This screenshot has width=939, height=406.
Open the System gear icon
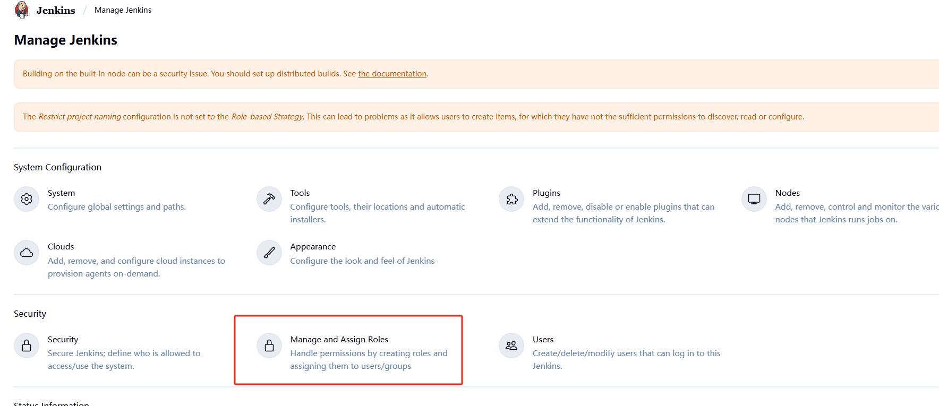[x=27, y=199]
